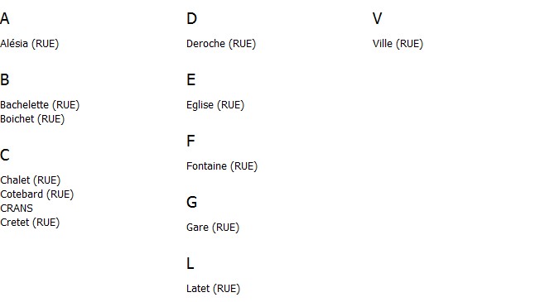This screenshot has height=302, width=559.
Task: Select the letter G heading
Action: point(191,202)
